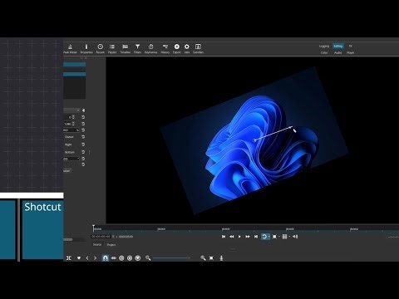Open the Keyframes panel
Viewport: 399px width, 299px height.
(150, 49)
